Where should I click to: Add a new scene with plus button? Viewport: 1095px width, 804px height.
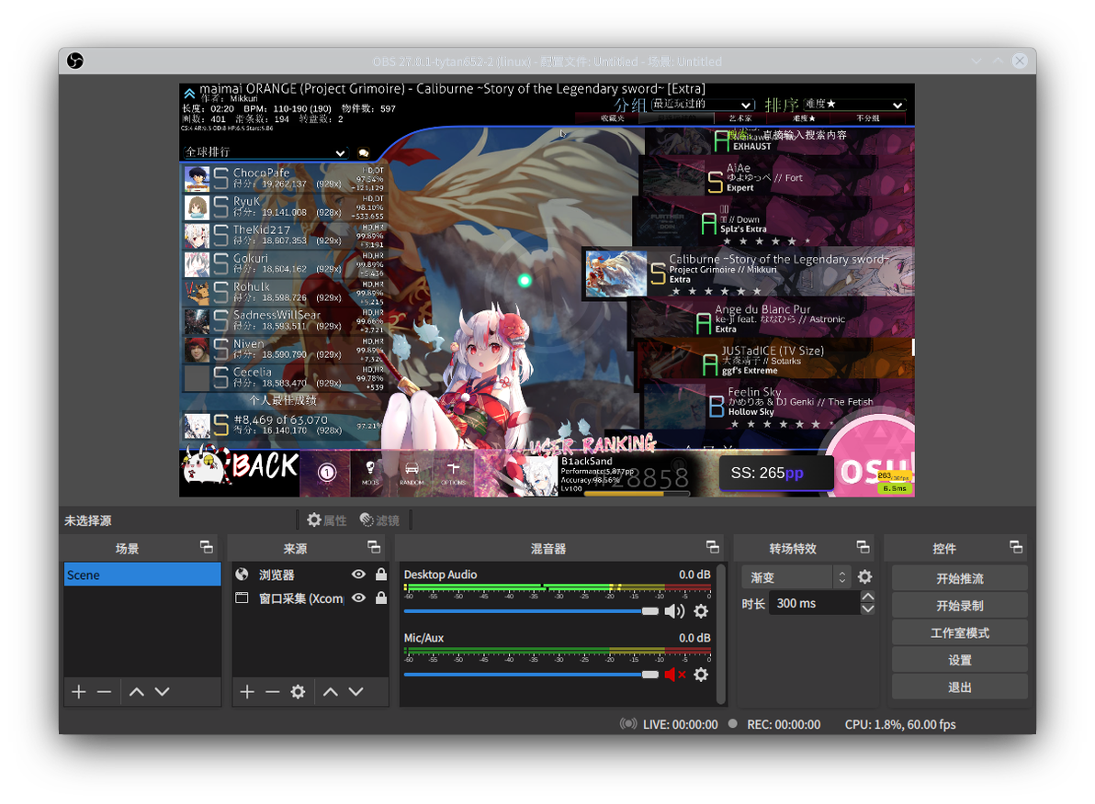79,692
